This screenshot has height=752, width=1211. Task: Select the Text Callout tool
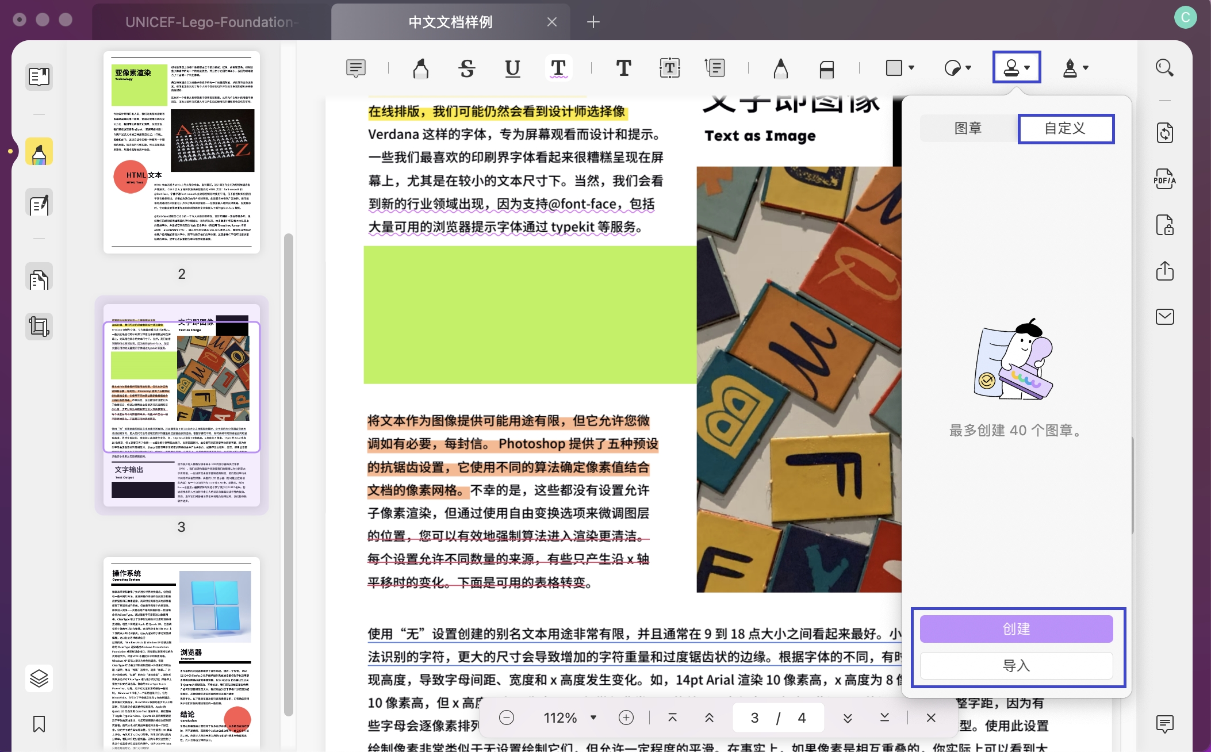pyautogui.click(x=715, y=68)
